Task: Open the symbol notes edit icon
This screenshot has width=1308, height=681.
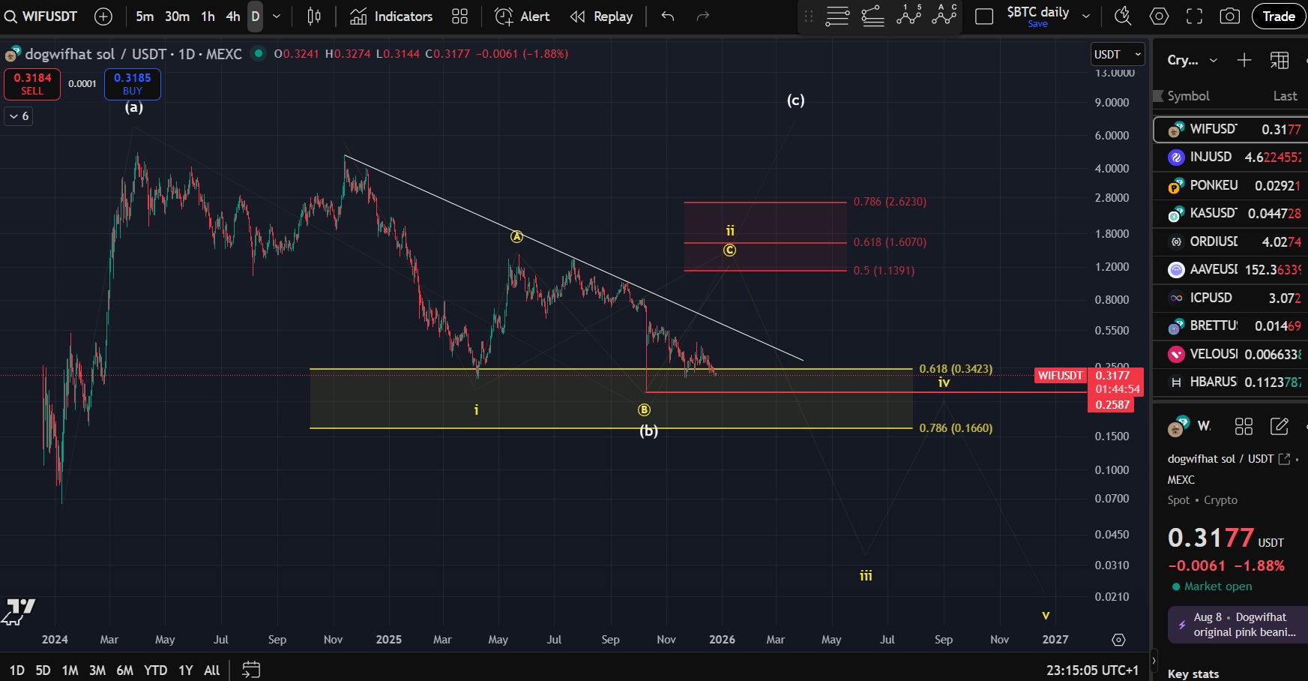Action: pos(1279,427)
